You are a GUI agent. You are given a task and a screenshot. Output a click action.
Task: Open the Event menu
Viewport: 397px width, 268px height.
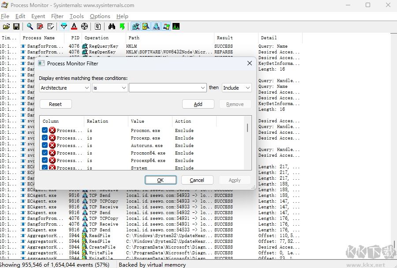tap(38, 16)
